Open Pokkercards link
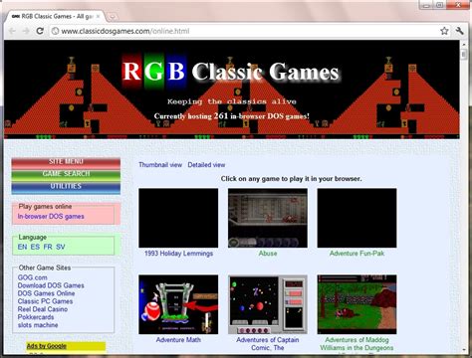 coord(36,317)
